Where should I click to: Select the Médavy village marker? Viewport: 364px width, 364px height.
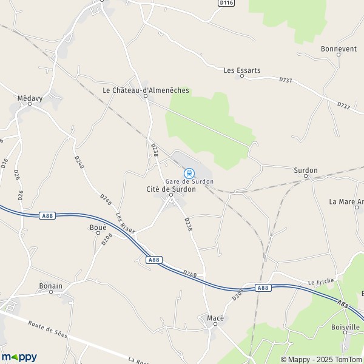click(30, 104)
